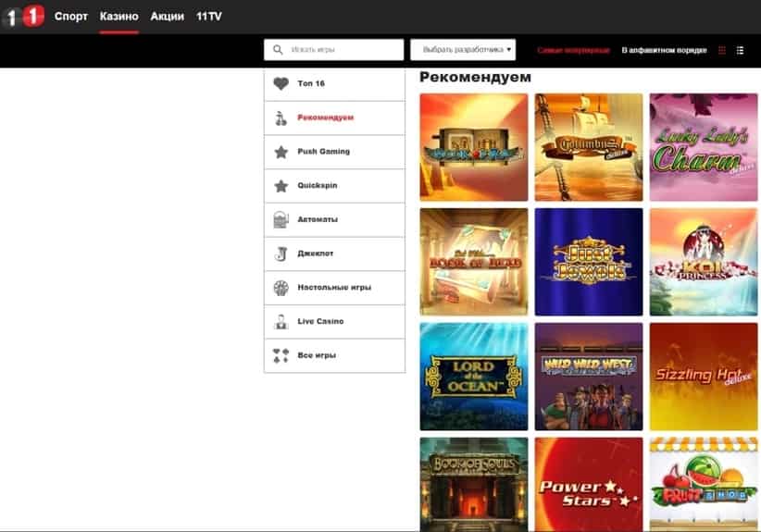Switch to list view icon
The image size is (761, 532).
[740, 50]
